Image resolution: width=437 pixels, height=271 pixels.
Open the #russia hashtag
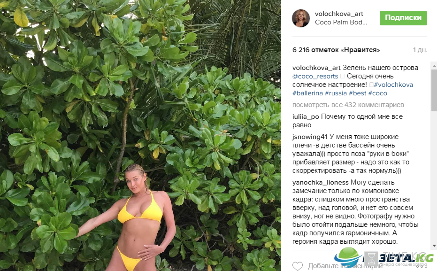(336, 93)
